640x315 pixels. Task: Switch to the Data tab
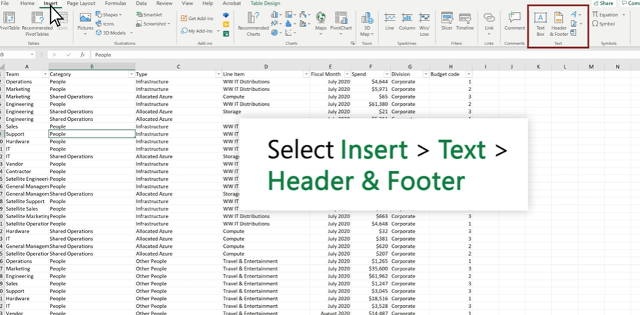pyautogui.click(x=141, y=4)
